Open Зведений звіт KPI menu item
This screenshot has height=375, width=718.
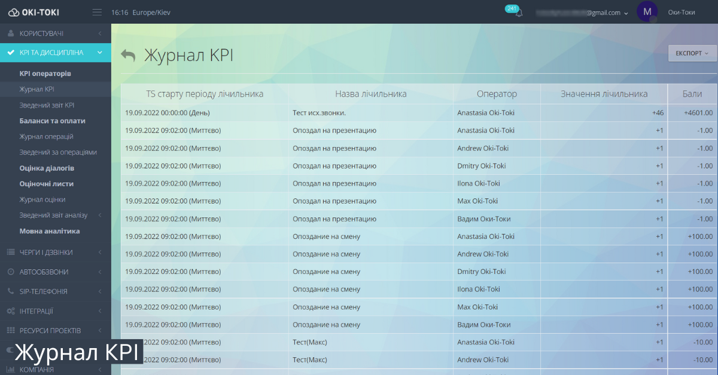[47, 105]
